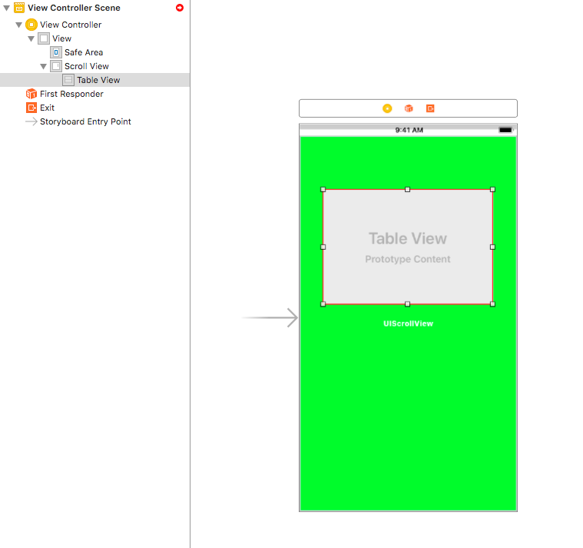The image size is (583, 548).
Task: Select Storyboard Entry Point in outline
Action: [x=85, y=121]
